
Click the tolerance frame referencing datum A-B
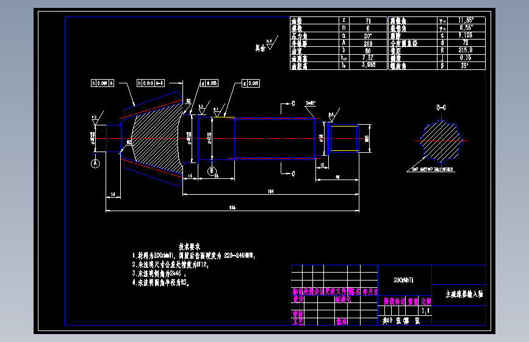[x=151, y=83]
